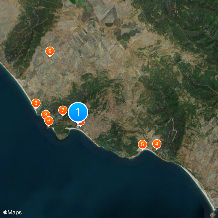Open pin 8 near the beach
The height and width of the screenshot is (218, 218).
coord(36,103)
